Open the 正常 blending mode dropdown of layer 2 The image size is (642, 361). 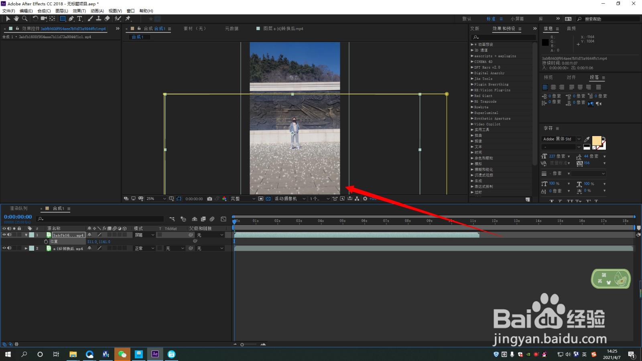pos(144,248)
